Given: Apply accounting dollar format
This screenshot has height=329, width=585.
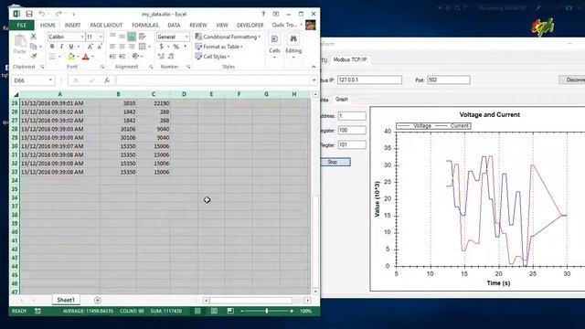Looking at the screenshot, I should click(161, 47).
